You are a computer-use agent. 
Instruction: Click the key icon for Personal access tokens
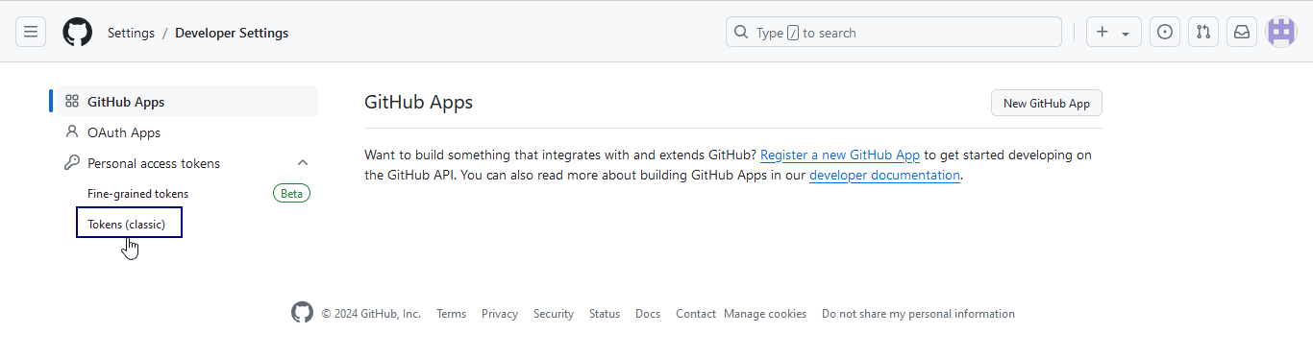point(72,162)
